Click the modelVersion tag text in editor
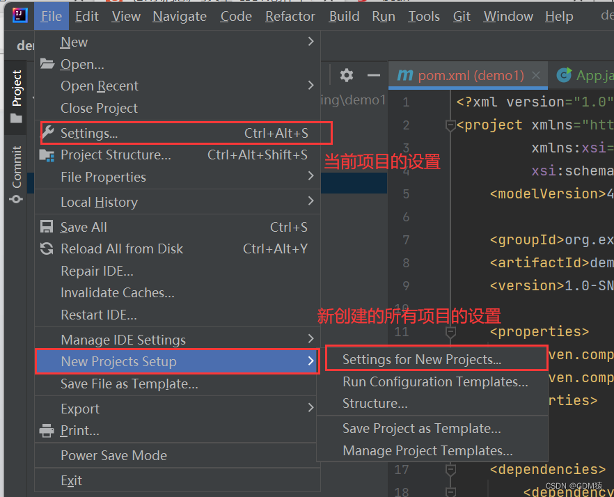Screen dimensions: 614x497 coord(547,194)
